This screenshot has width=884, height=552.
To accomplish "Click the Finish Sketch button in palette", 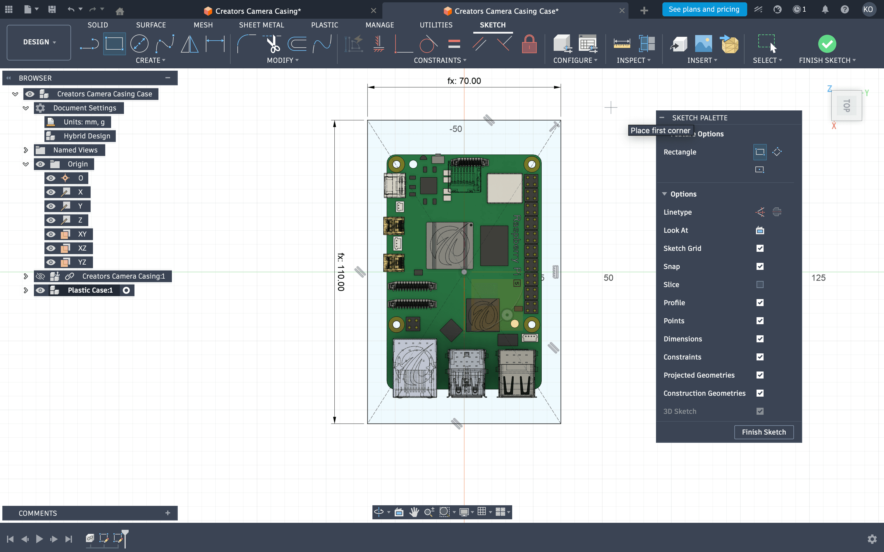I will (764, 432).
